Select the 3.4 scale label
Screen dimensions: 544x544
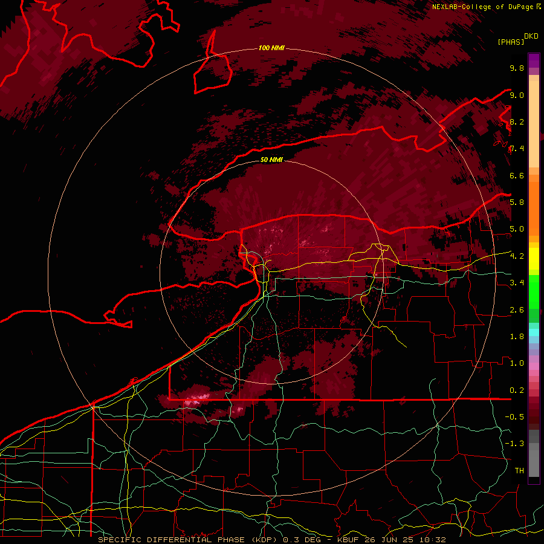tap(517, 283)
